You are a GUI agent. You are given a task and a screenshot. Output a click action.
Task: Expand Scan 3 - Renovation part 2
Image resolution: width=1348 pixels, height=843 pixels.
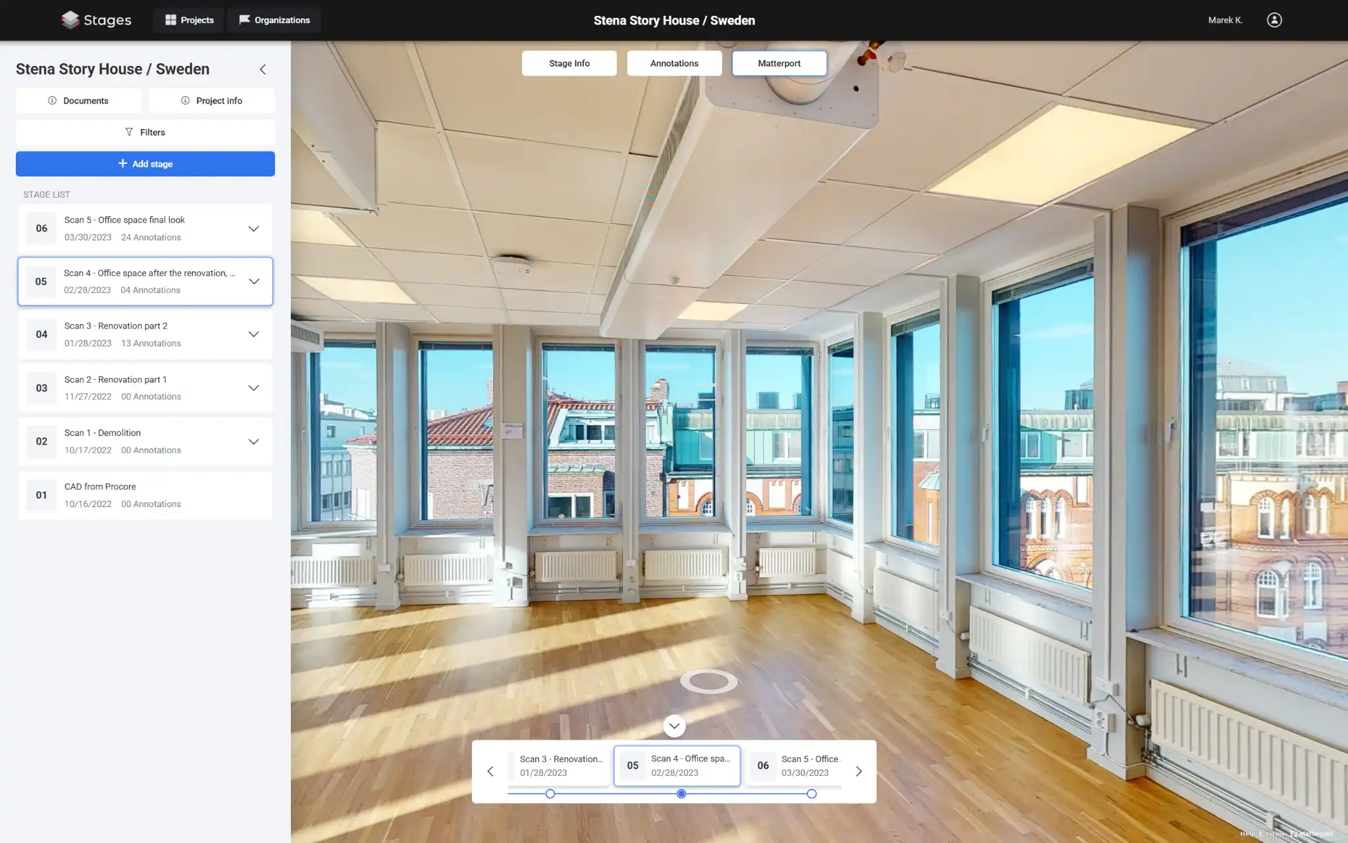click(253, 335)
